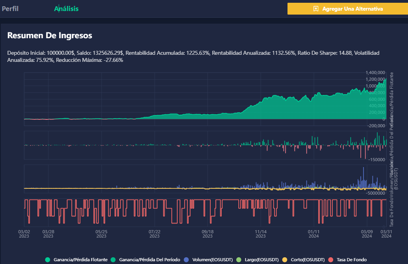The height and width of the screenshot is (264, 408).
Task: Click the 03/31 2024 date axis label
Action: pos(386,234)
